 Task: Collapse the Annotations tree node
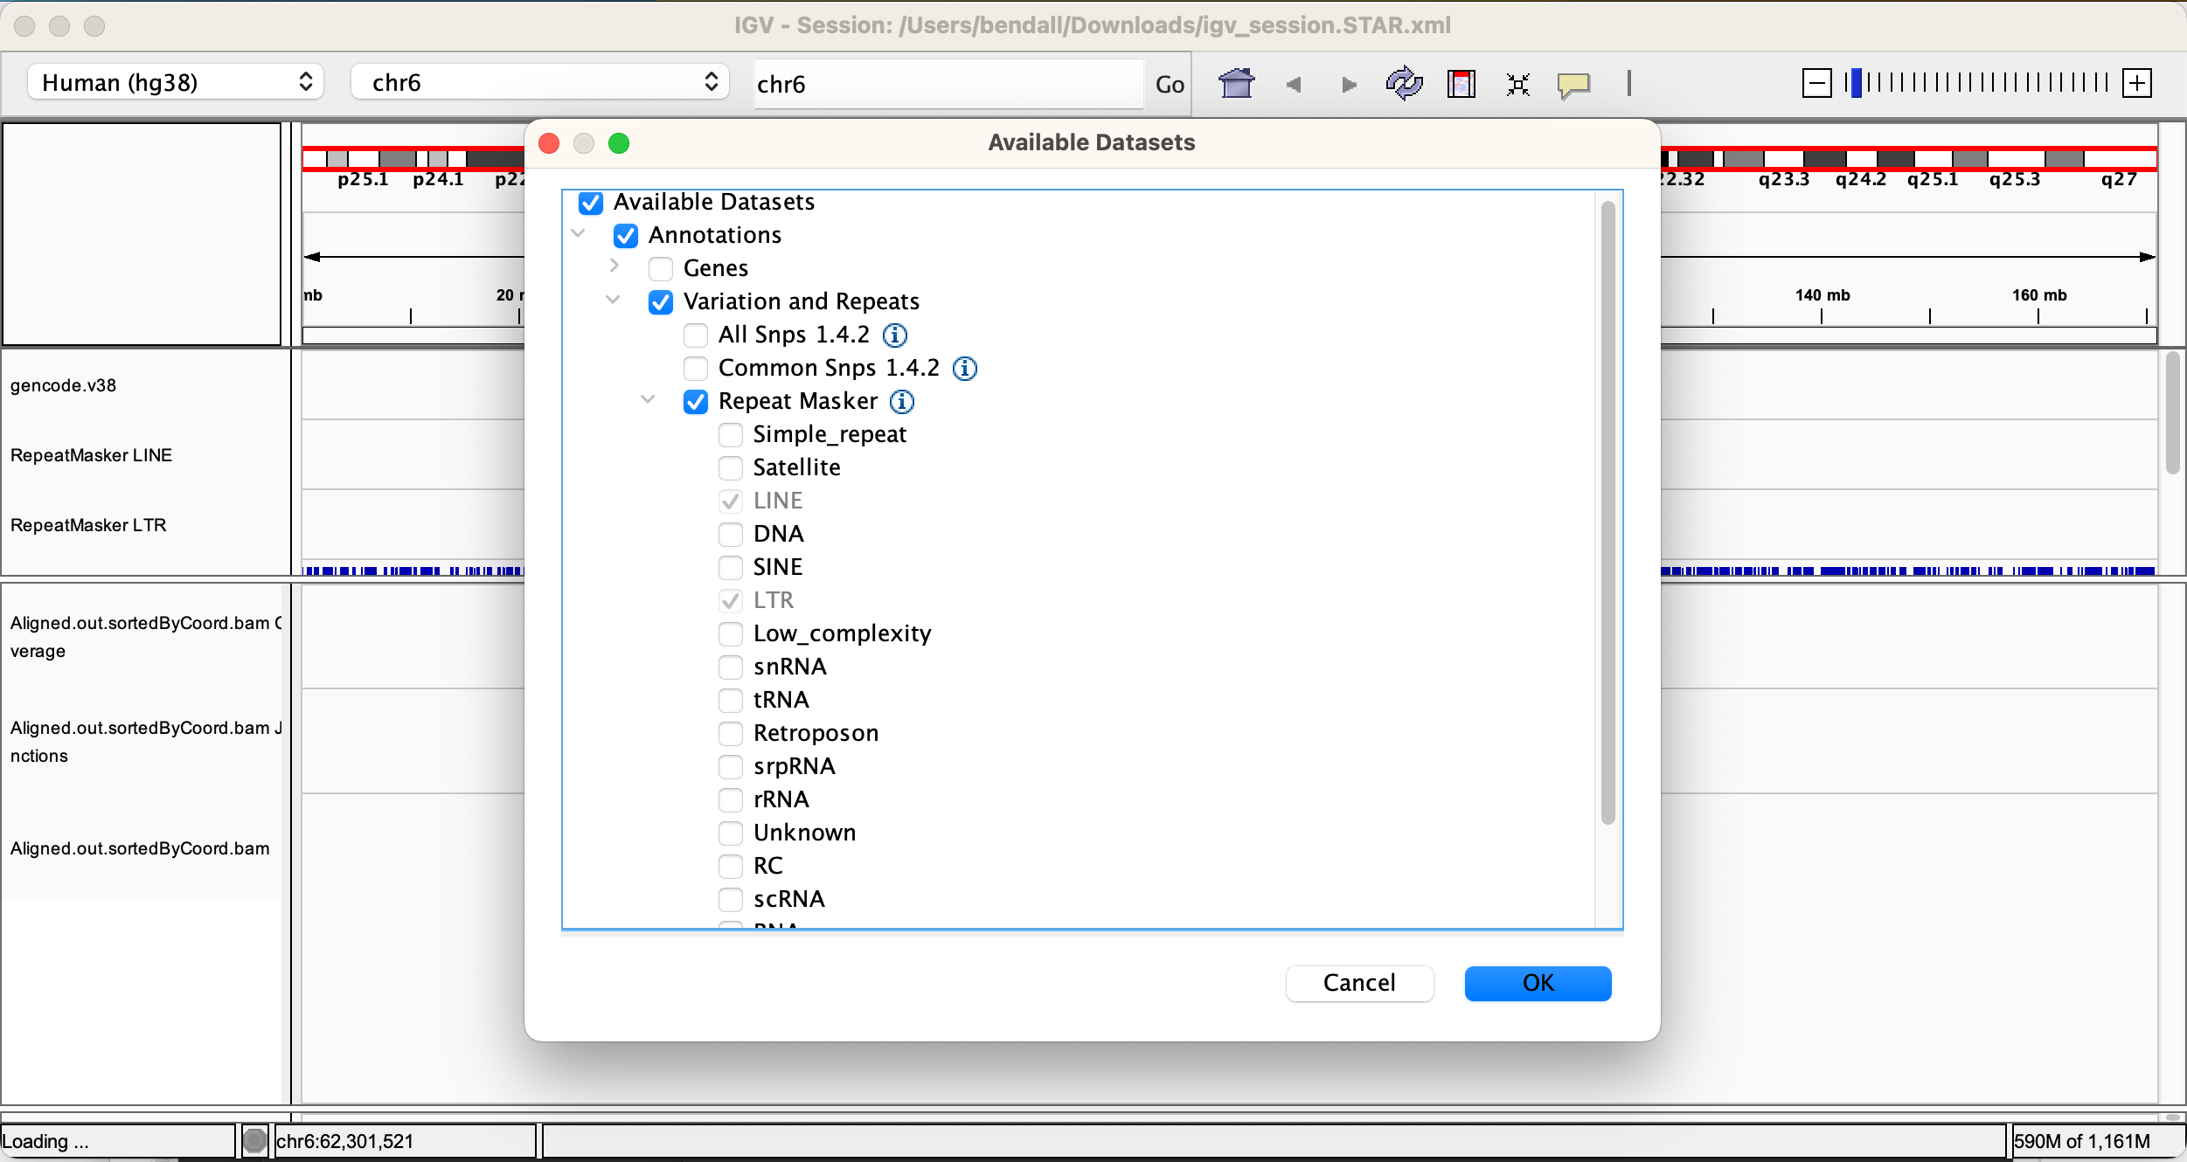(x=579, y=233)
